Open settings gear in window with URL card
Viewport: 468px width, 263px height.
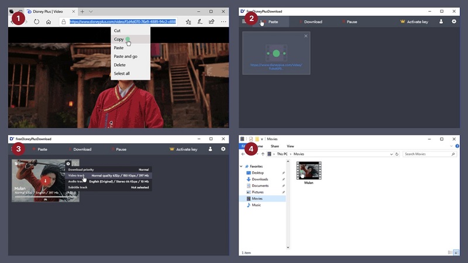(454, 22)
